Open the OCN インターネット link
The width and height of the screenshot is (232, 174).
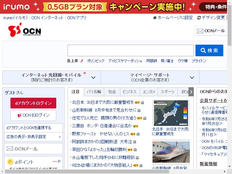[47, 18]
